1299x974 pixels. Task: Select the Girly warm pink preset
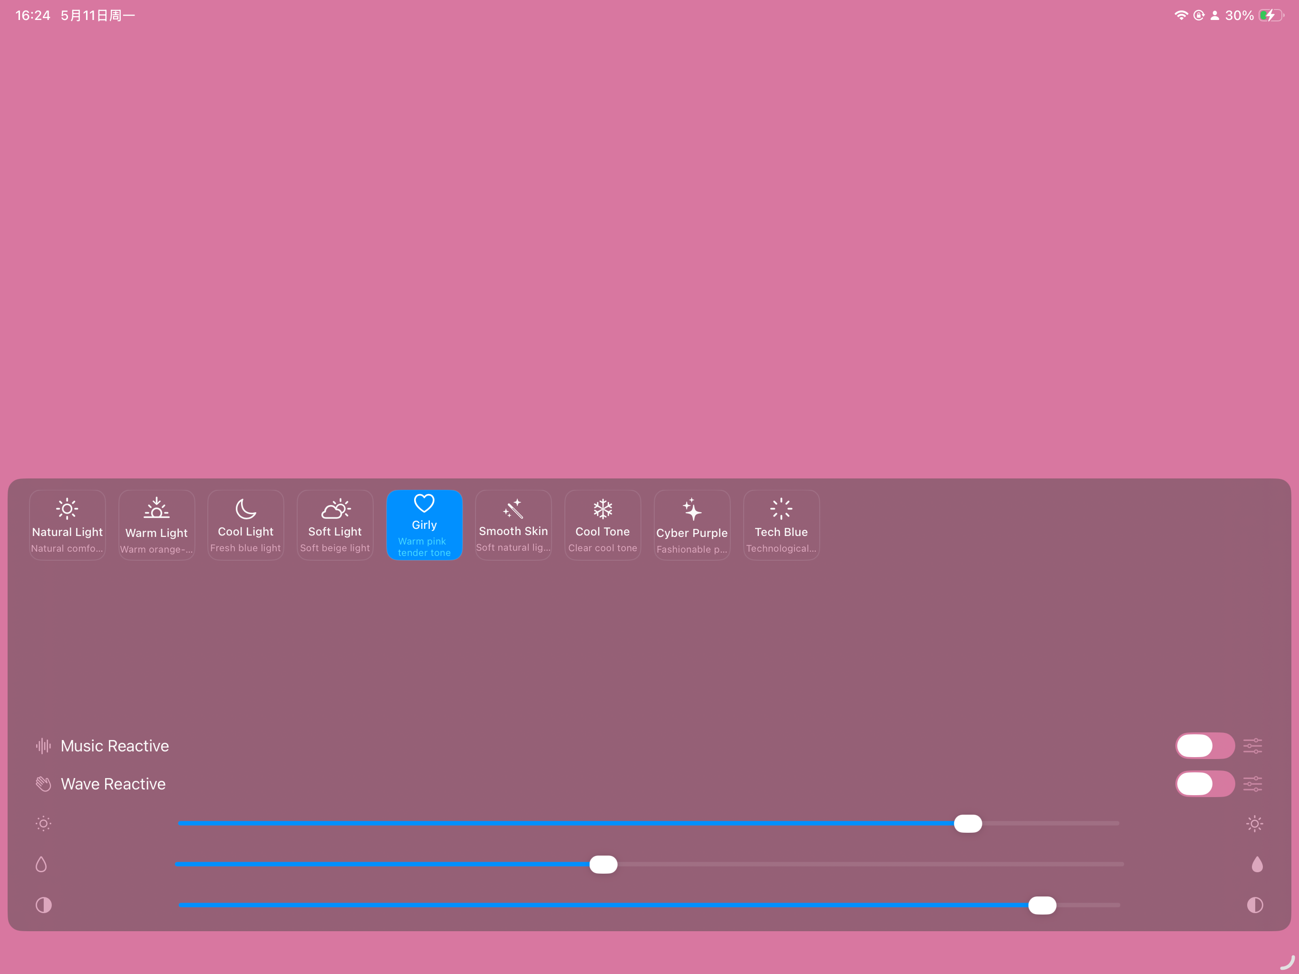pyautogui.click(x=425, y=525)
